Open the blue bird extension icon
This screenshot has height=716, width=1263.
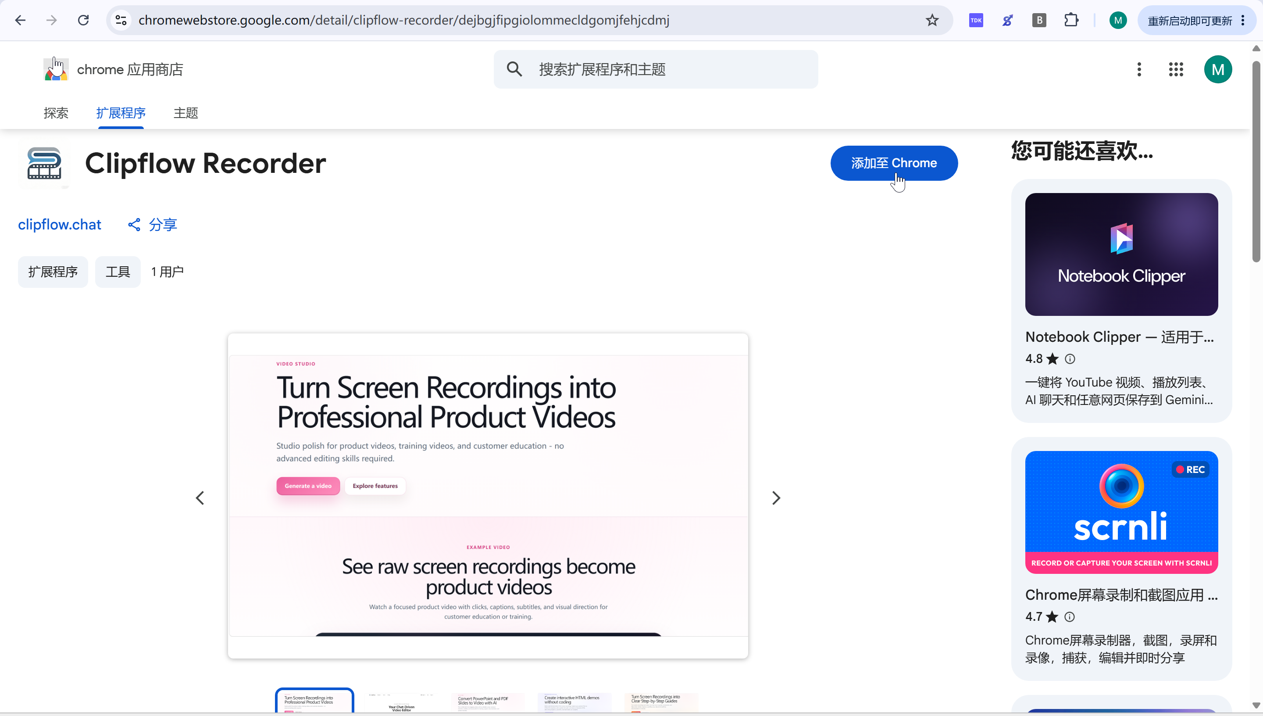pyautogui.click(x=1007, y=20)
